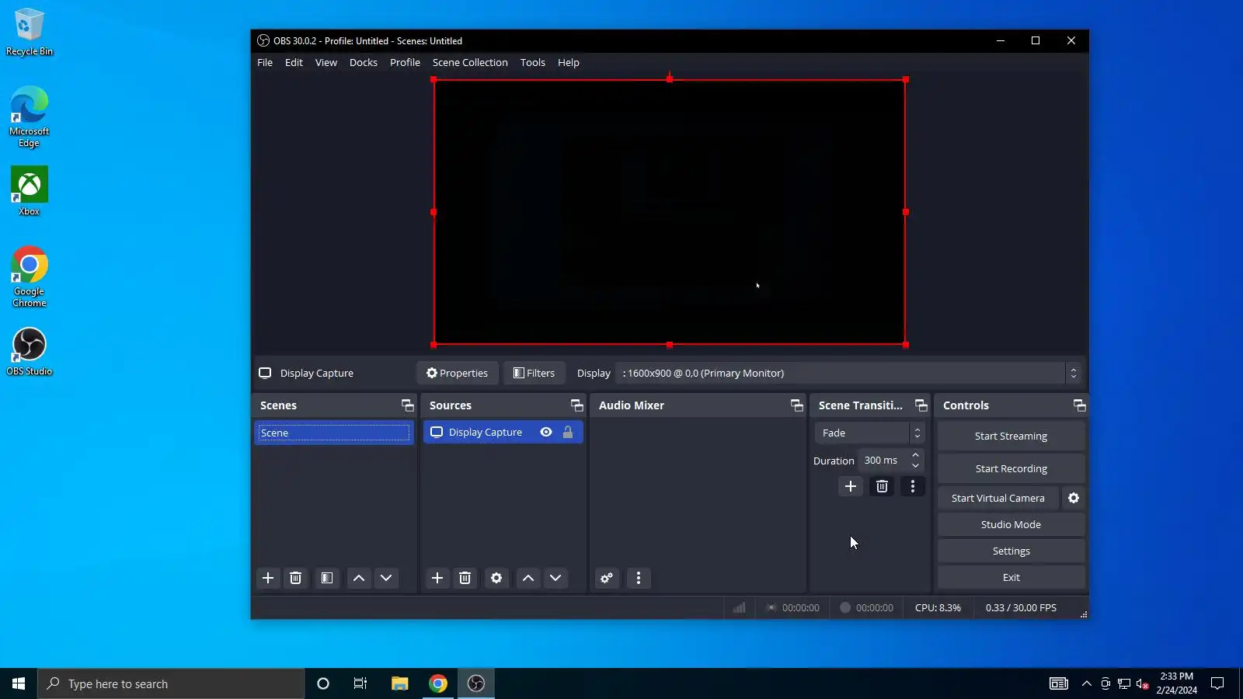Undock the Audio Mixer panel

pos(797,405)
